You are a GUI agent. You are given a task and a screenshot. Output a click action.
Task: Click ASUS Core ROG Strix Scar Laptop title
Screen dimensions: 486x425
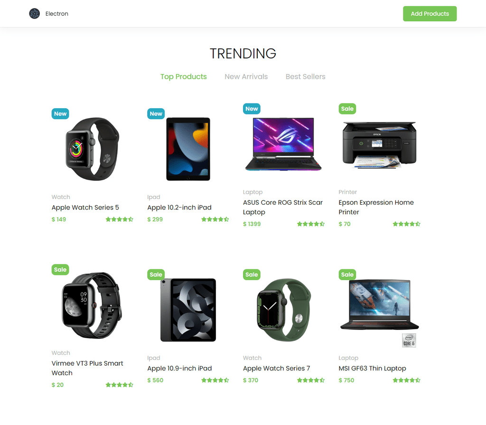click(283, 207)
